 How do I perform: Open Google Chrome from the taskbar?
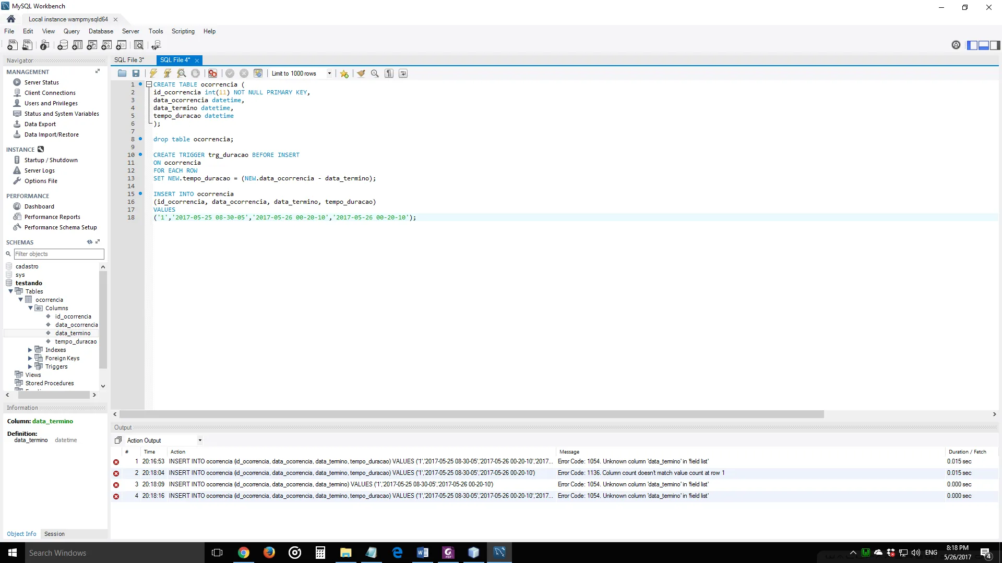pos(243,553)
